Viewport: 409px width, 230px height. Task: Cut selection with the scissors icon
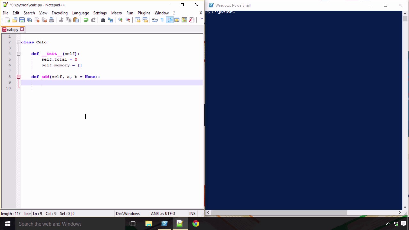61,20
